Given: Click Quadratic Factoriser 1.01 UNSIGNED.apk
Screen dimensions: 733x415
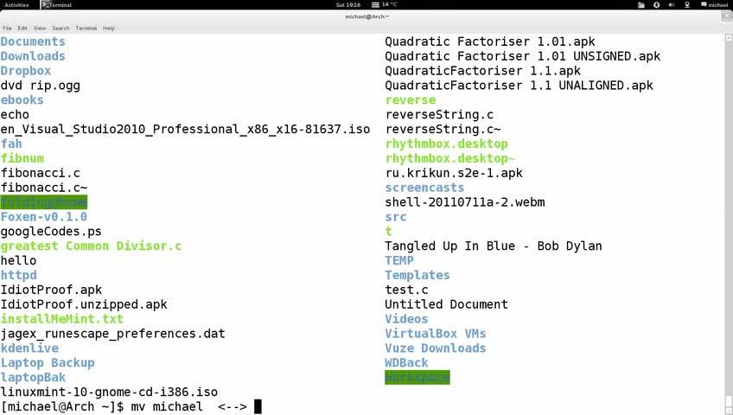Looking at the screenshot, I should (x=523, y=56).
